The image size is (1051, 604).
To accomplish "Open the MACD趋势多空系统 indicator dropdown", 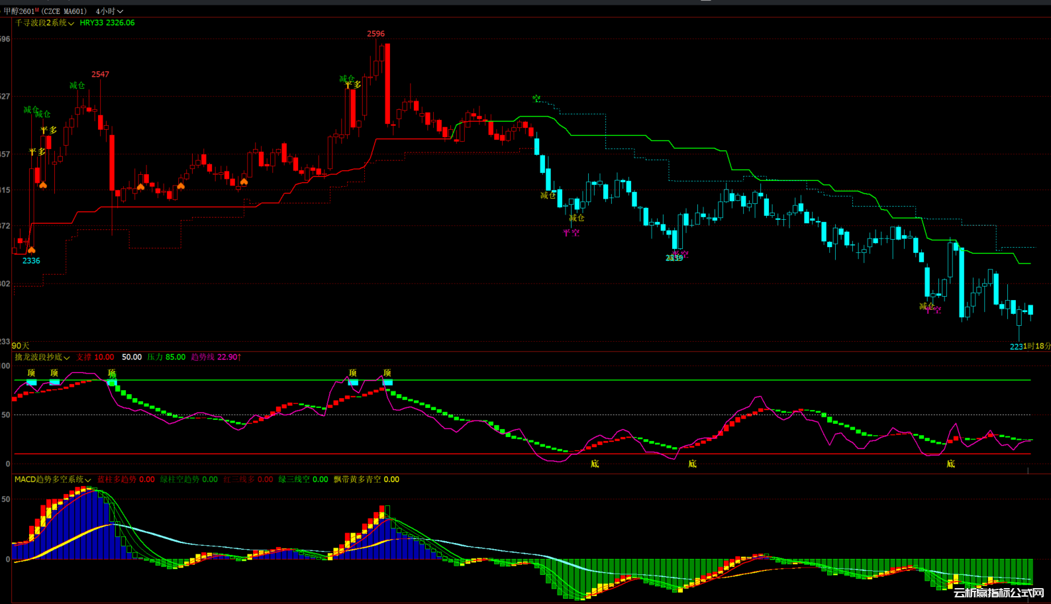I will pos(53,479).
